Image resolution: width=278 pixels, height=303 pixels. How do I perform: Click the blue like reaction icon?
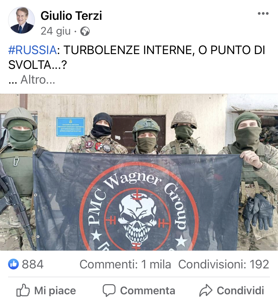(13, 264)
